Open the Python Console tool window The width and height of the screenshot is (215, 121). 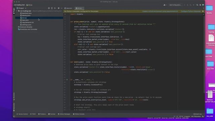tap(79, 114)
